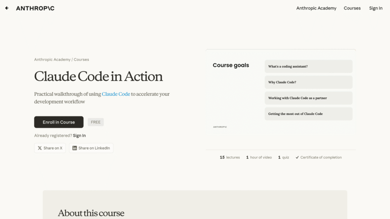Click the Anthropic logo in header
The height and width of the screenshot is (219, 390).
pos(35,8)
